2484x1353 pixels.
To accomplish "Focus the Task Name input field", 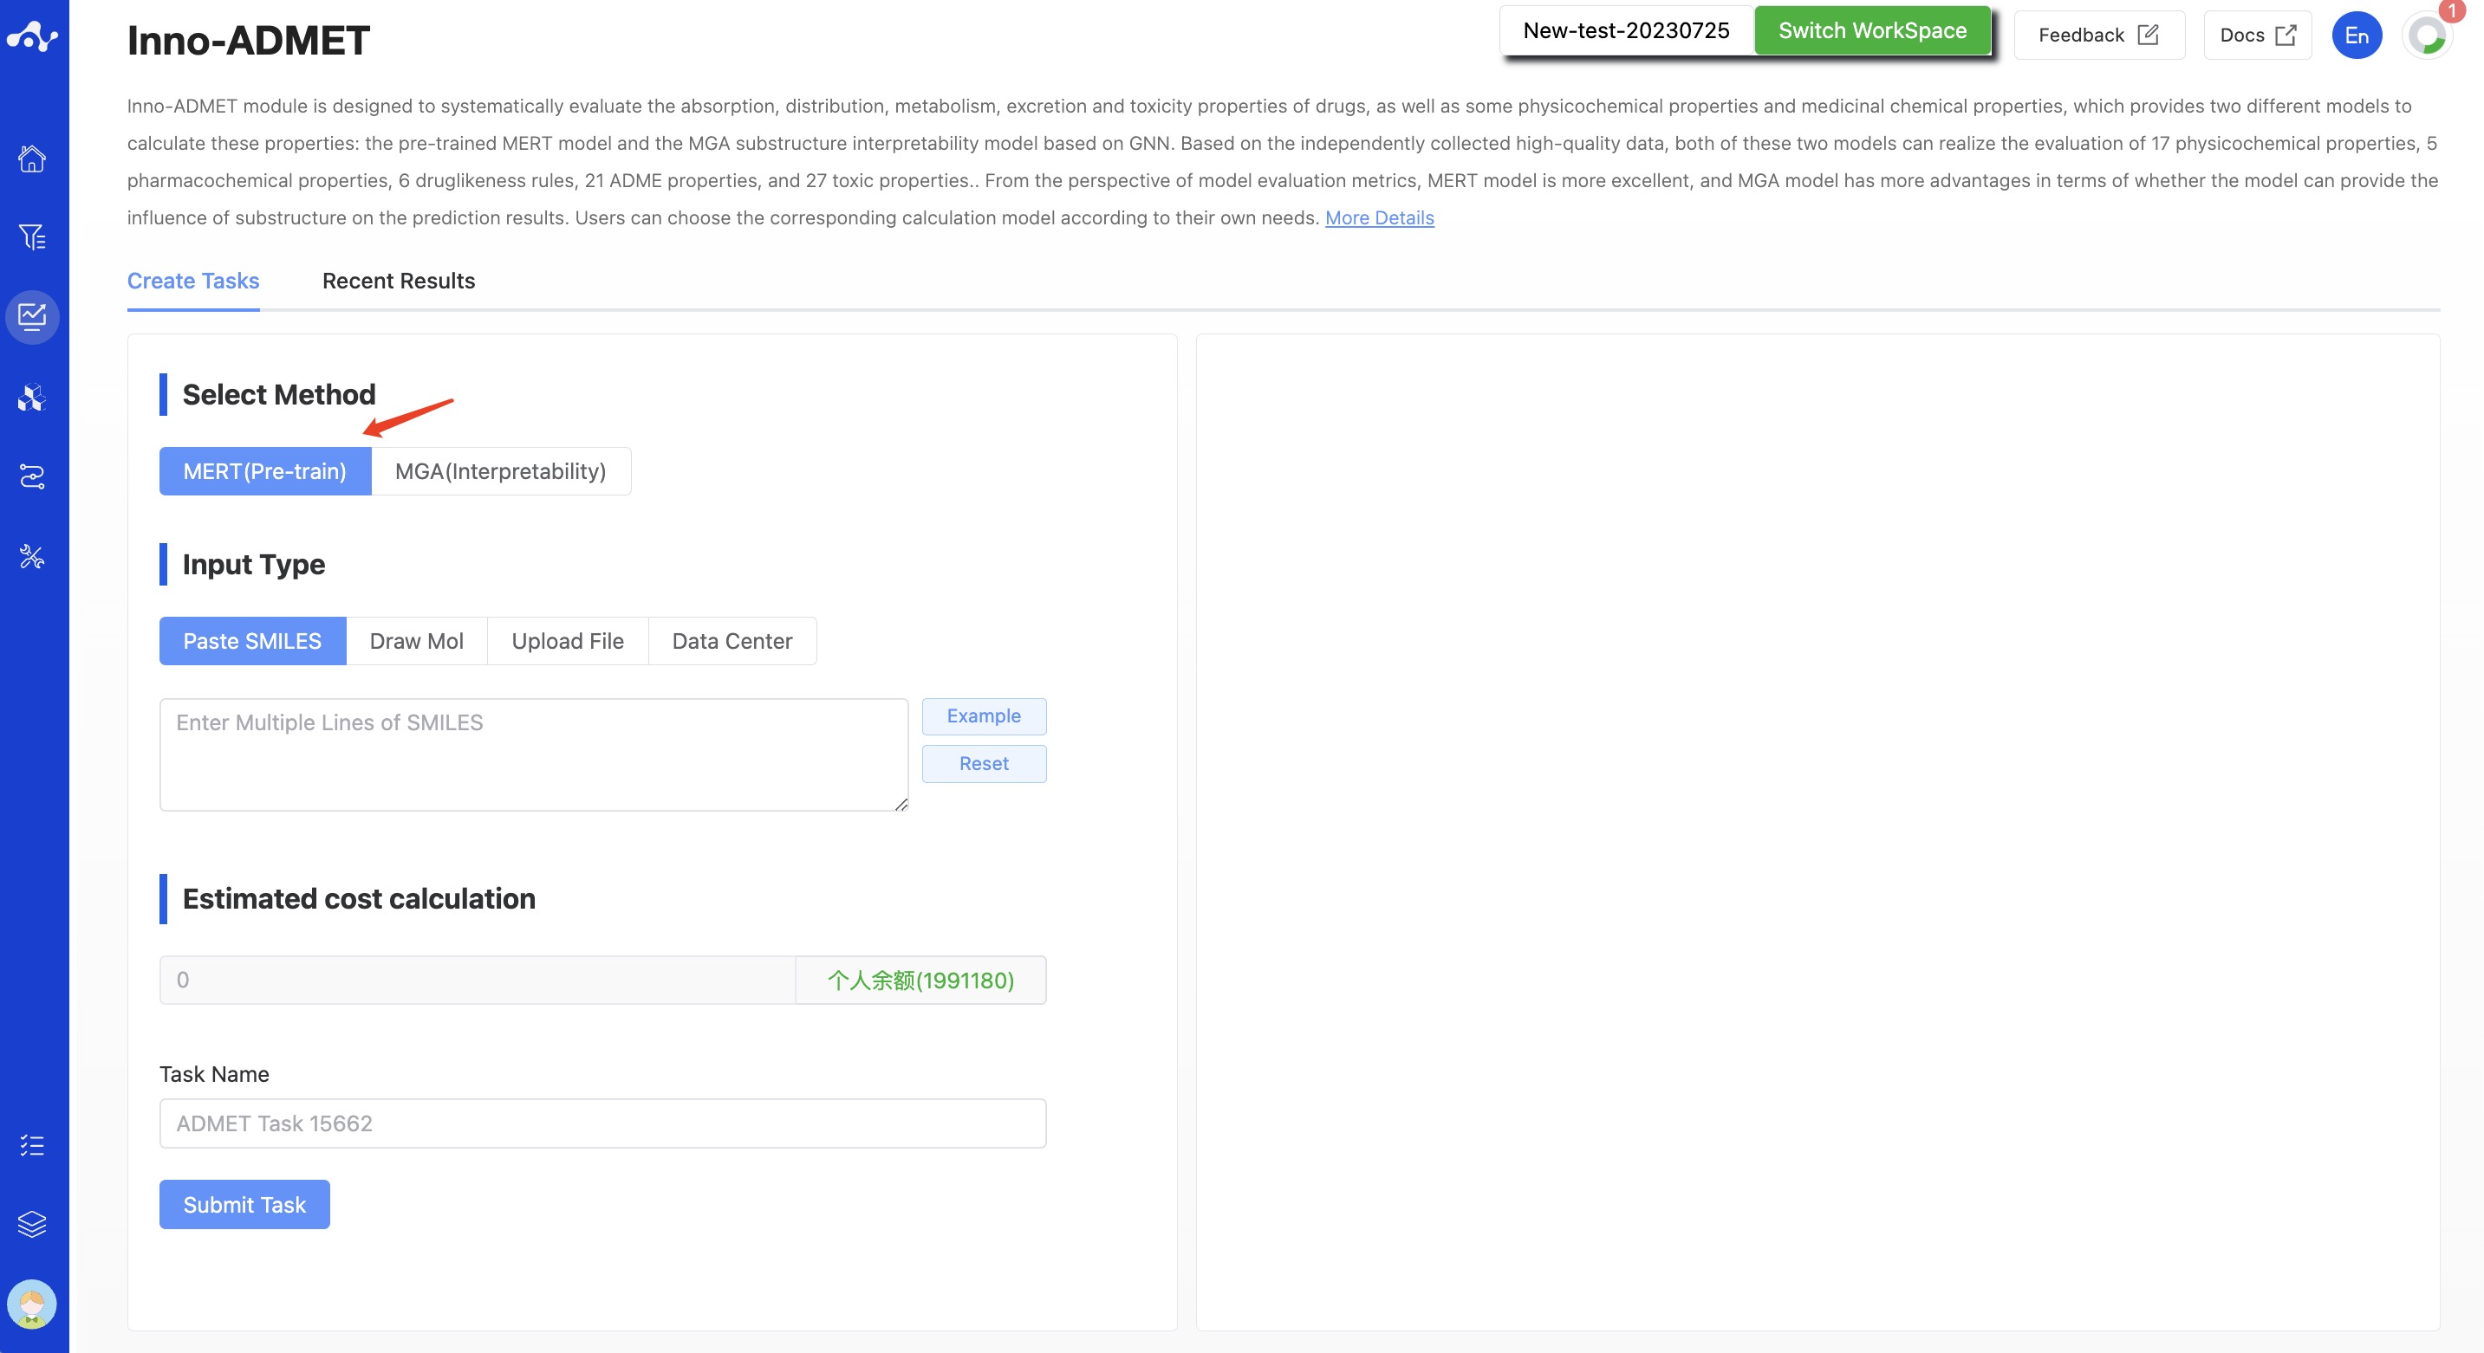I will click(x=602, y=1123).
